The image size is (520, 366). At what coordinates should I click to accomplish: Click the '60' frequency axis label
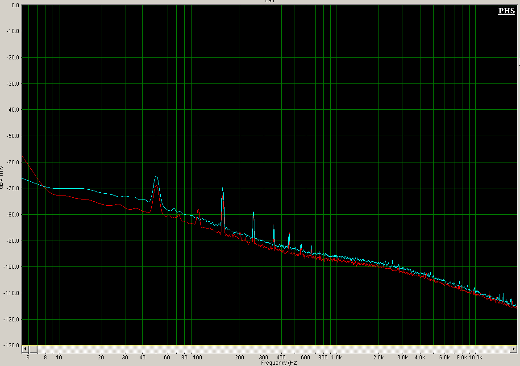pos(167,358)
